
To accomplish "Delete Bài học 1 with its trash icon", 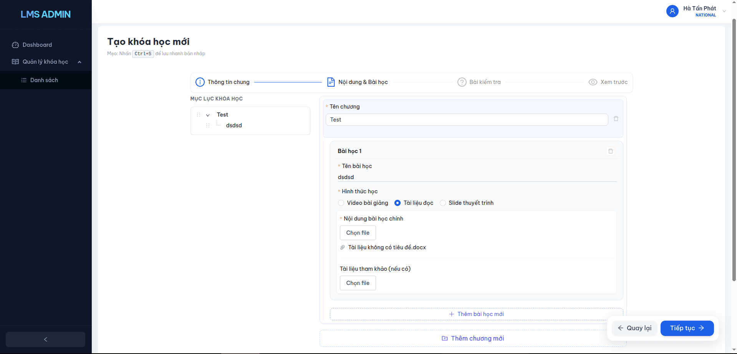I will coord(611,151).
